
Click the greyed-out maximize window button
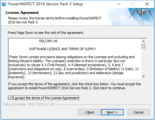pyautogui.click(x=133, y=4)
